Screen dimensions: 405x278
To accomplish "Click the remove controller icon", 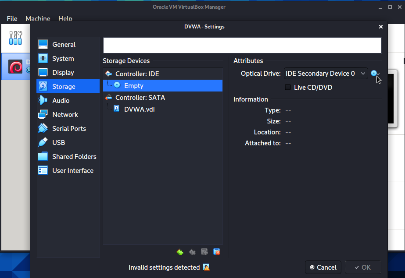I will [x=192, y=252].
